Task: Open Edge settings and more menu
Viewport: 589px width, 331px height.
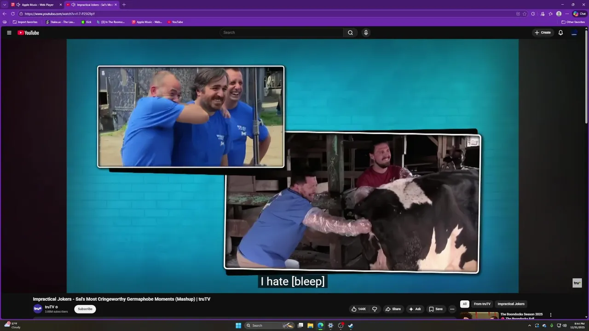Action: point(567,14)
